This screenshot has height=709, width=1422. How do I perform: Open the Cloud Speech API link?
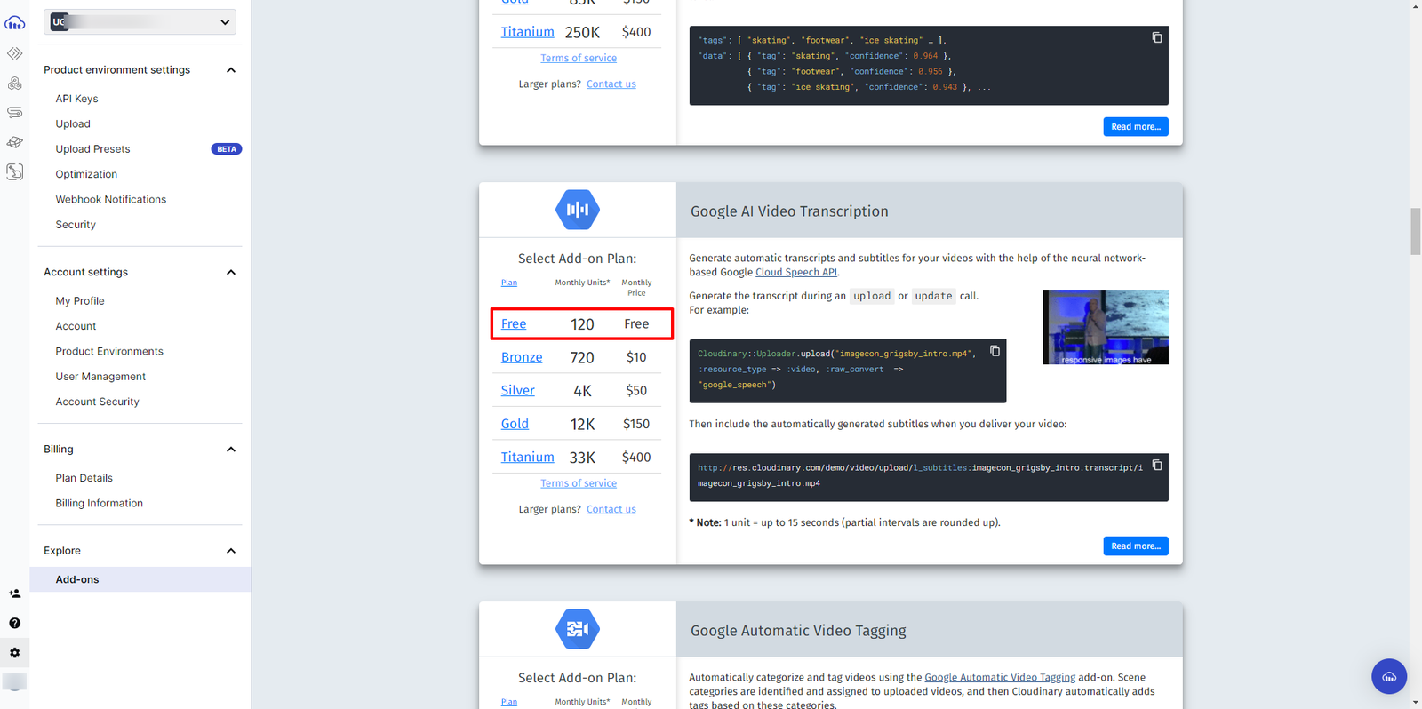point(796,273)
